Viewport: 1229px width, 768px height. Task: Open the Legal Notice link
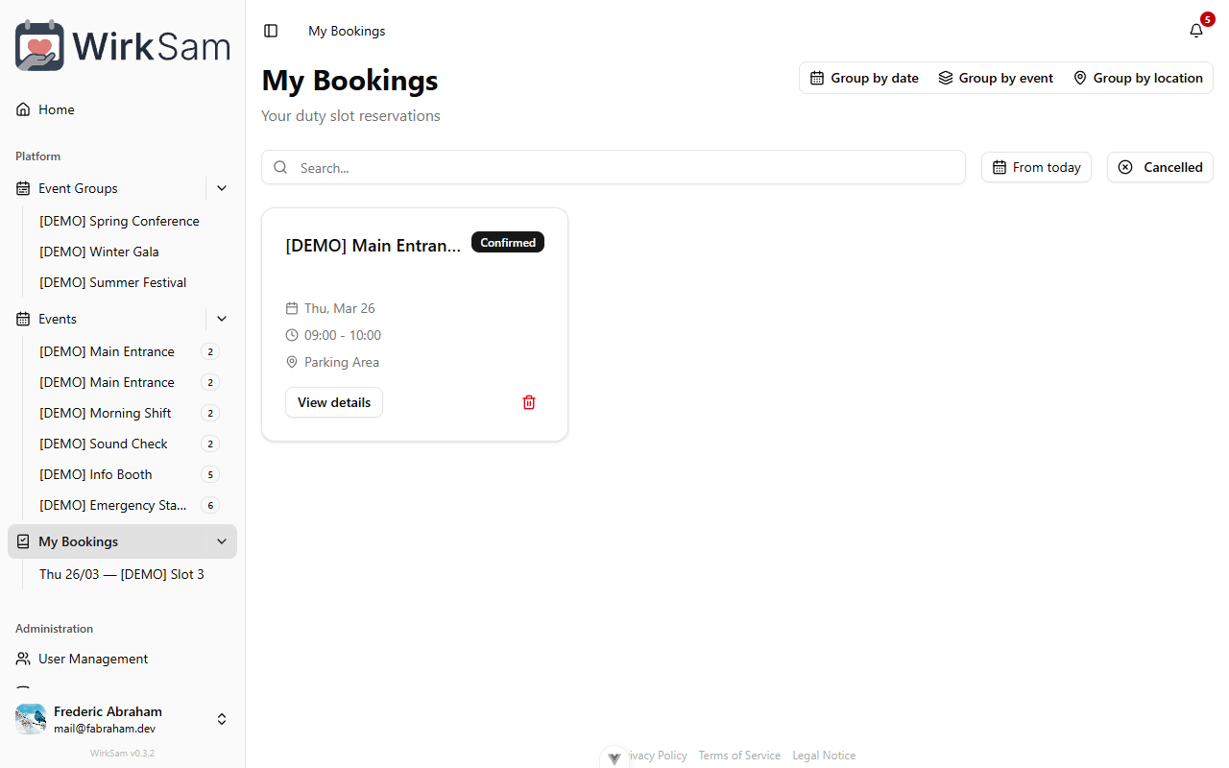pos(824,756)
